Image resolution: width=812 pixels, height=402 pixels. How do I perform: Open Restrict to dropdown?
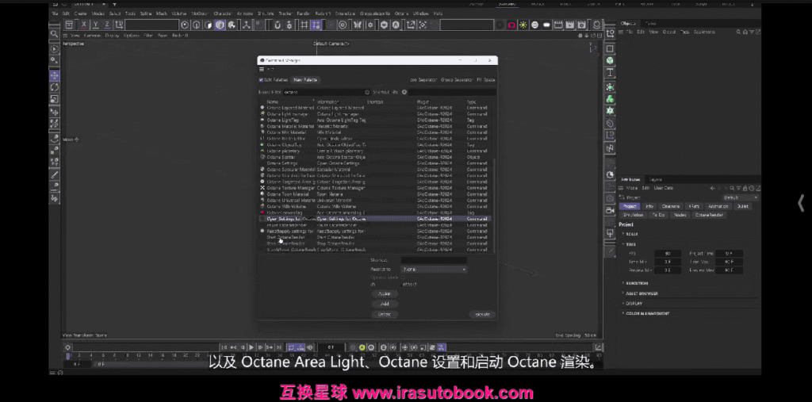pyautogui.click(x=434, y=270)
